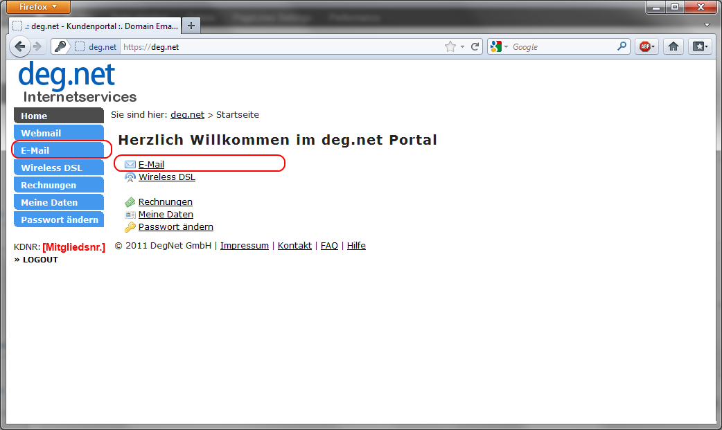Screen dimensions: 722x430
Task: Open the Impressum footer link
Action: [x=244, y=246]
